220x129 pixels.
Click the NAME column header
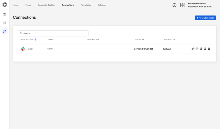(x=51, y=40)
